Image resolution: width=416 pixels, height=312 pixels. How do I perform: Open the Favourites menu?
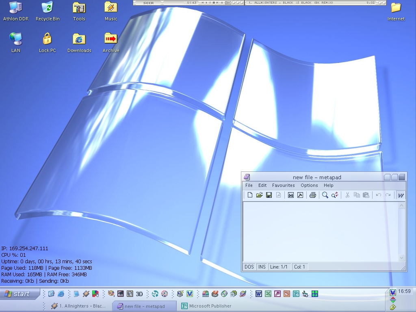tap(283, 185)
